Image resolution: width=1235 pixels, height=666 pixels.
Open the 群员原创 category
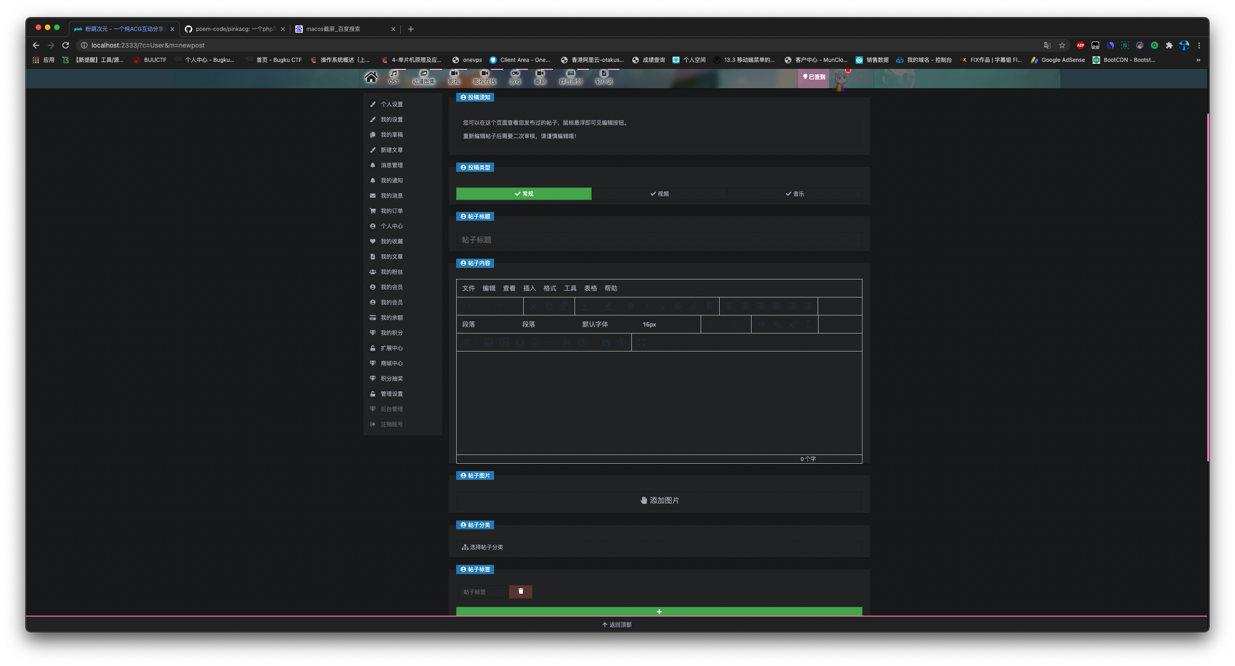coord(570,77)
